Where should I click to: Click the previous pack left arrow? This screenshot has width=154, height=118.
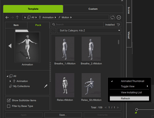(10, 46)
